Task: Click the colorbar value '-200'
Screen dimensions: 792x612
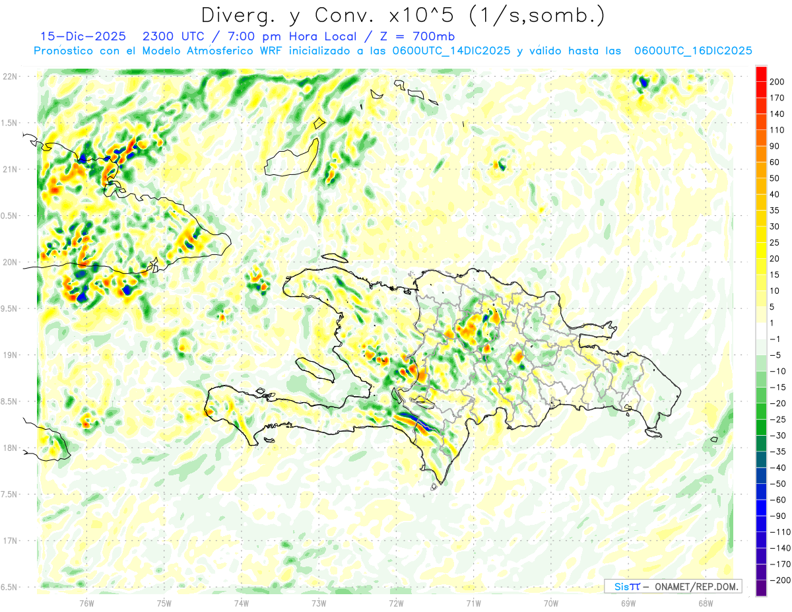Action: 780,580
